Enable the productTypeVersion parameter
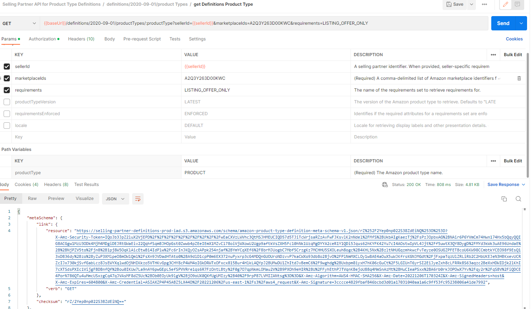 click(x=7, y=102)
